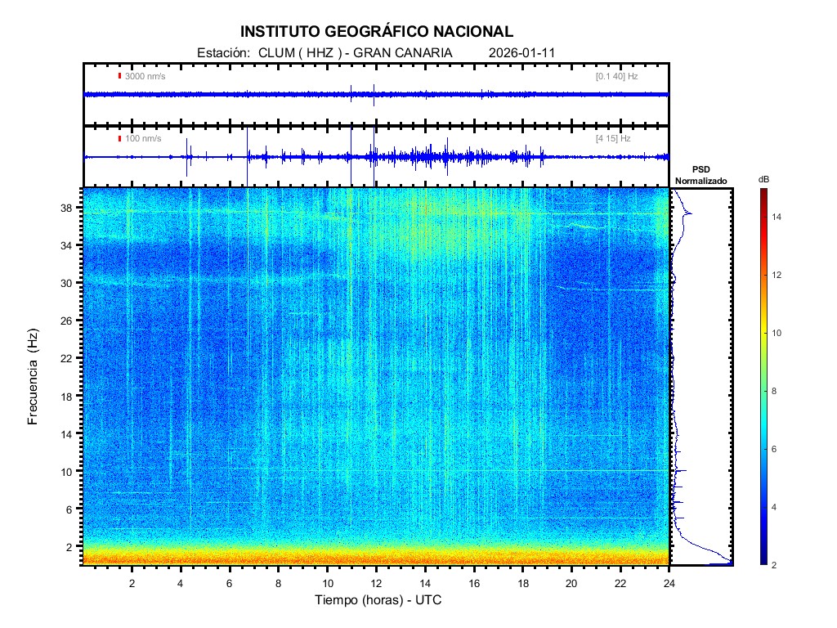The image size is (837, 628).
Task: Click the station label CLUM ( HHZ ) - GRAN CANARIA
Action: point(355,52)
